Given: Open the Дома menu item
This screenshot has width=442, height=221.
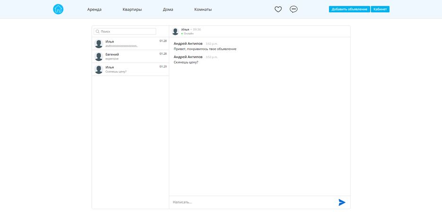Looking at the screenshot, I should click(168, 9).
